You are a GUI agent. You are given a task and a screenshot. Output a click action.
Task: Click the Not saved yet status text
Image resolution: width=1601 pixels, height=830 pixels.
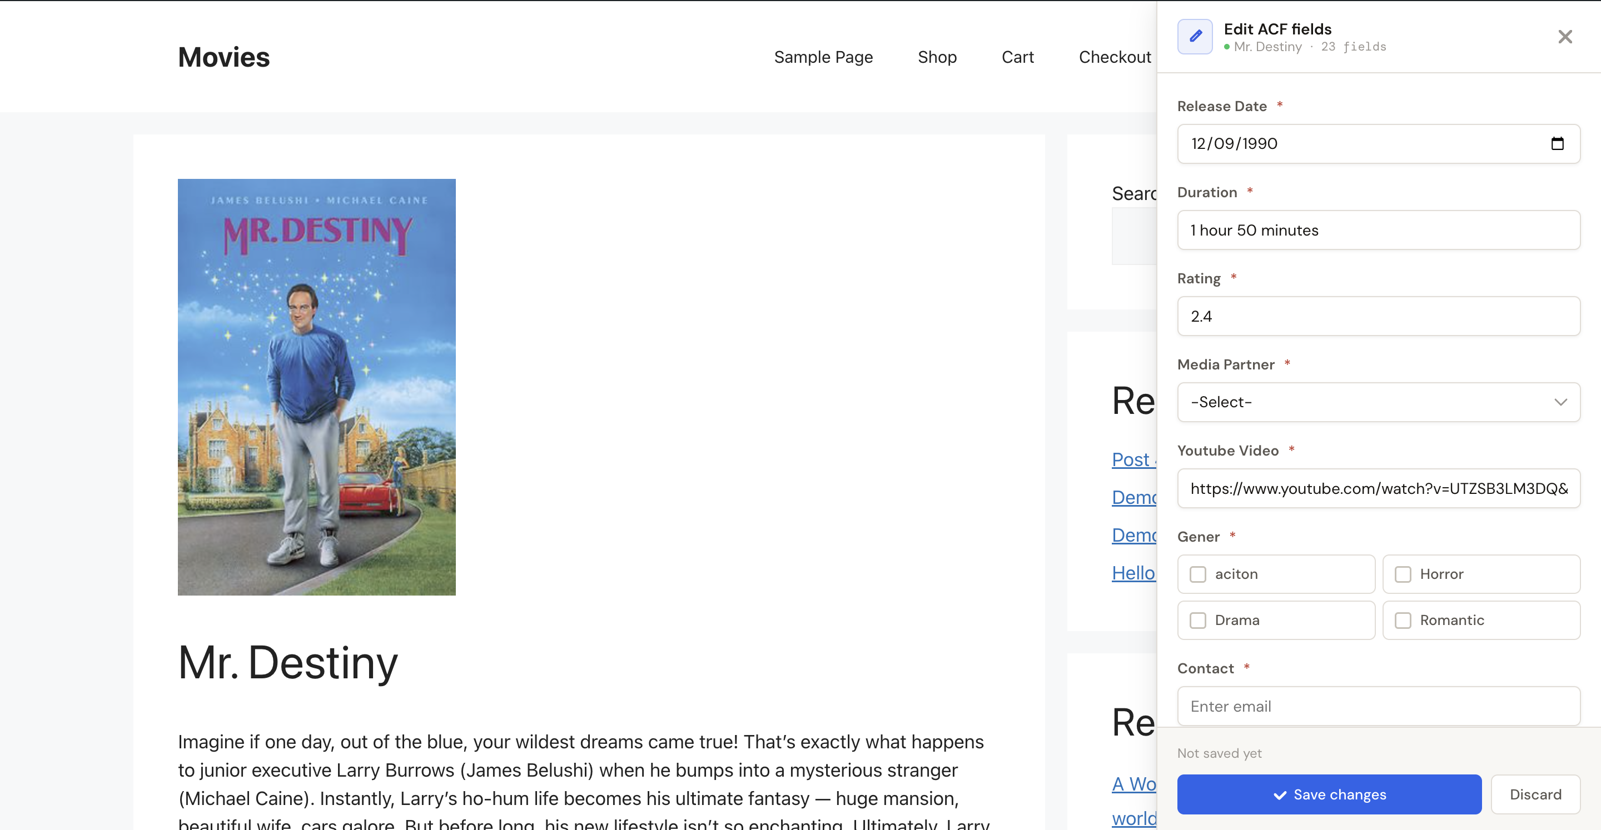1220,753
